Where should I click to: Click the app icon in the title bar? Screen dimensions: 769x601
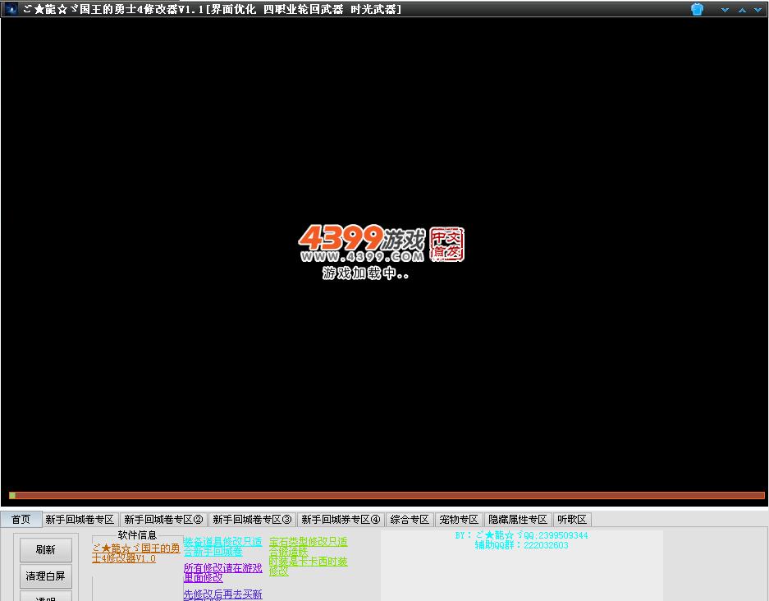11,9
